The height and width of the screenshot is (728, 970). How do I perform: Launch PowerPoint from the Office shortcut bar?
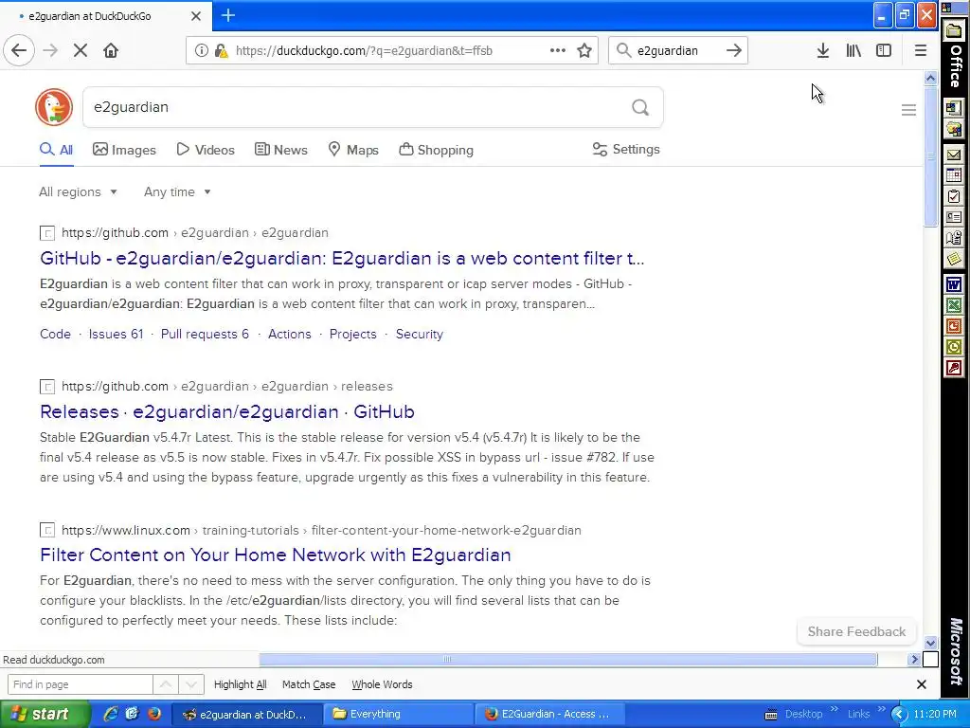click(953, 326)
